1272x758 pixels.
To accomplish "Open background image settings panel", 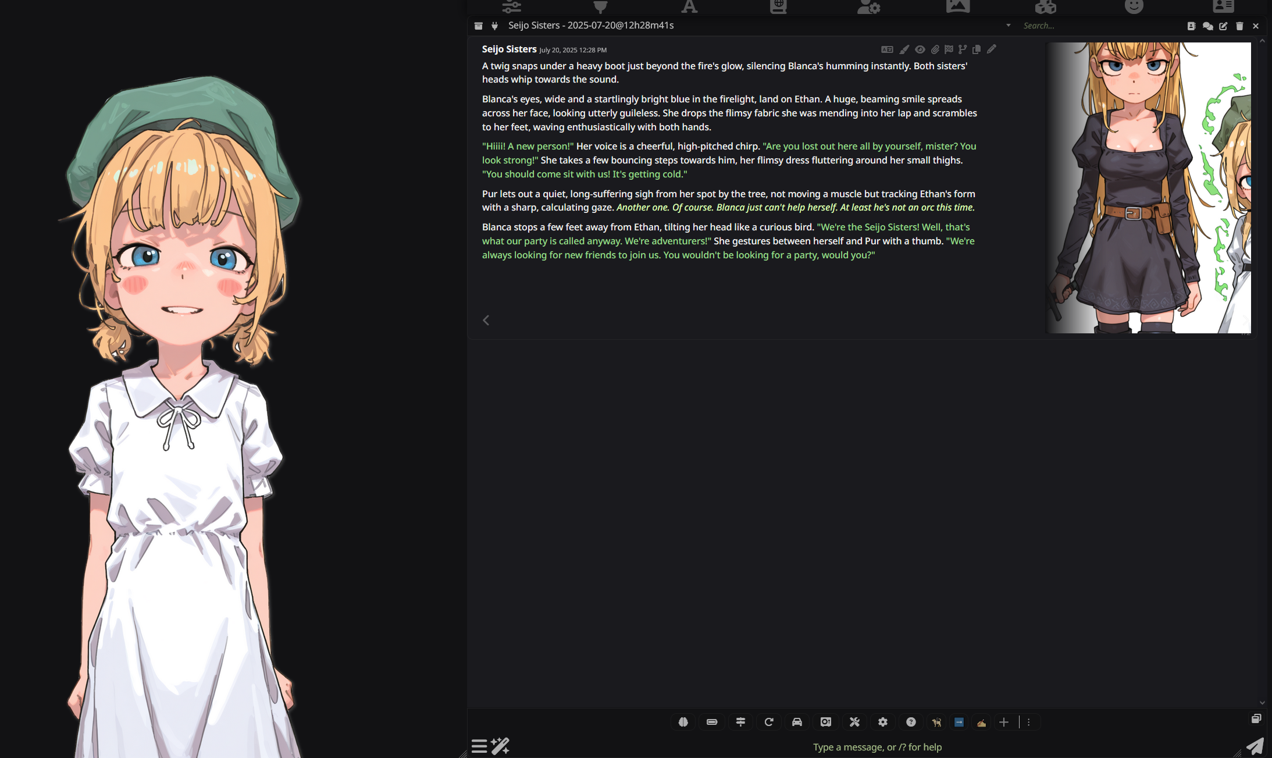I will 957,6.
